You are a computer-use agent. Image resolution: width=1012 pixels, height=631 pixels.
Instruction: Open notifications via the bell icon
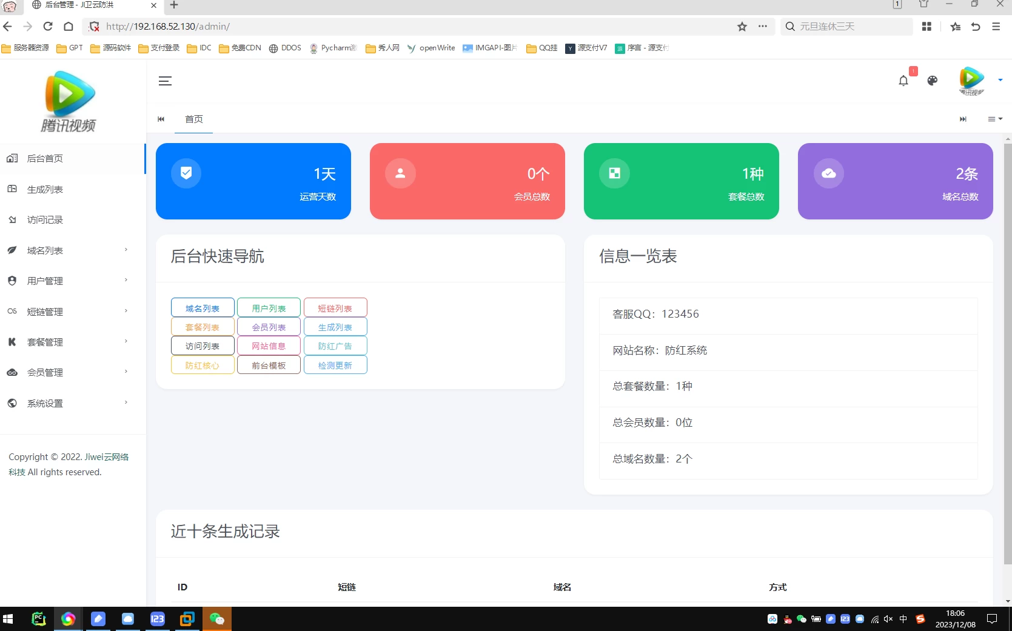click(x=903, y=81)
